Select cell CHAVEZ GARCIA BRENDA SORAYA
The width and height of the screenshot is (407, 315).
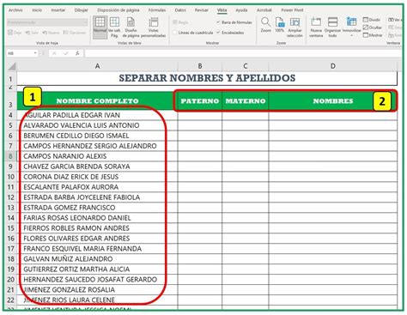(97, 167)
